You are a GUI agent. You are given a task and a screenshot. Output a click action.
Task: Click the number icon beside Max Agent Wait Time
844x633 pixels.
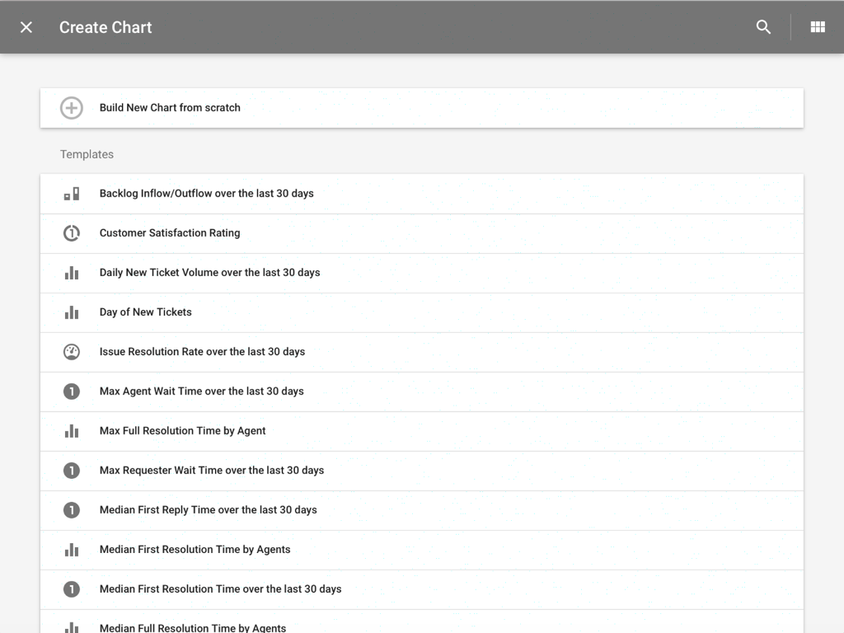click(x=72, y=392)
